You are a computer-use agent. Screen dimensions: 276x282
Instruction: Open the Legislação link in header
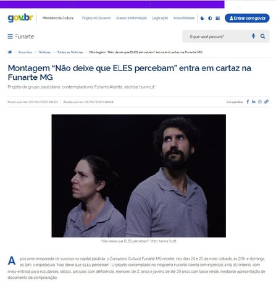pos(160,18)
